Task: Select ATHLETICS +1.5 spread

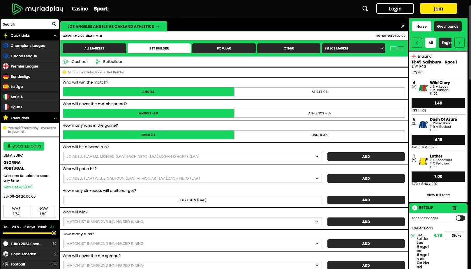Action: click(320, 113)
